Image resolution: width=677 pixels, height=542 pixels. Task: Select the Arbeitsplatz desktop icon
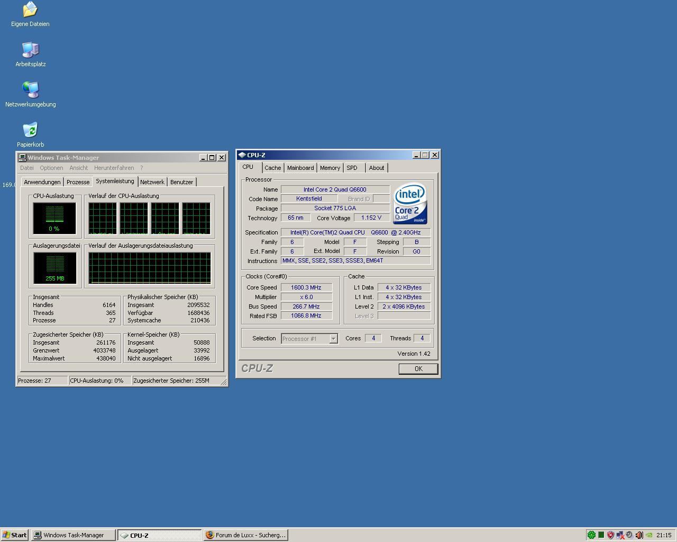click(x=30, y=50)
